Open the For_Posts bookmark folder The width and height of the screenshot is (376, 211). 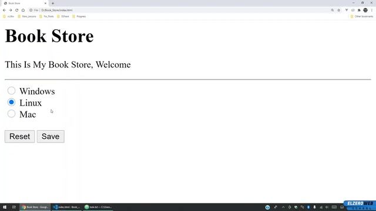[x=46, y=16]
